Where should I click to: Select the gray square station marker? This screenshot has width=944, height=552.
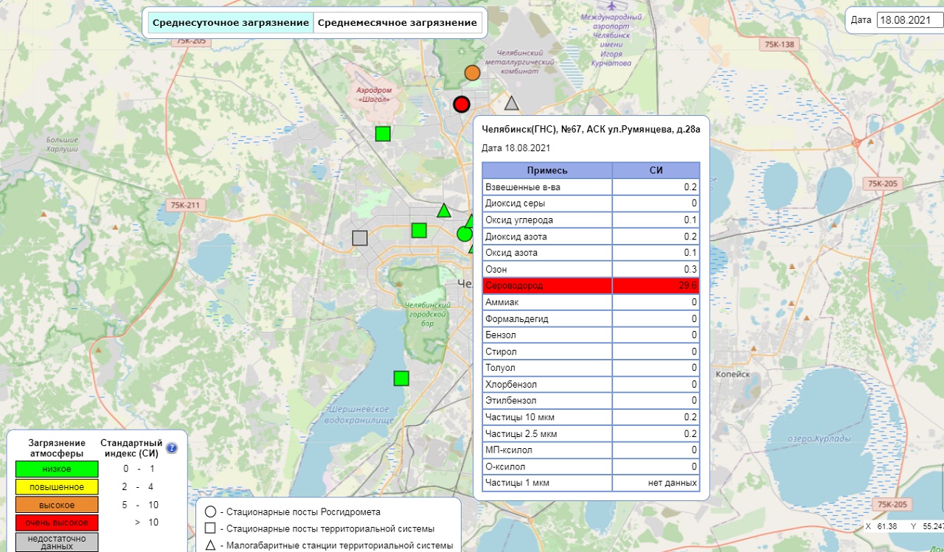click(360, 237)
